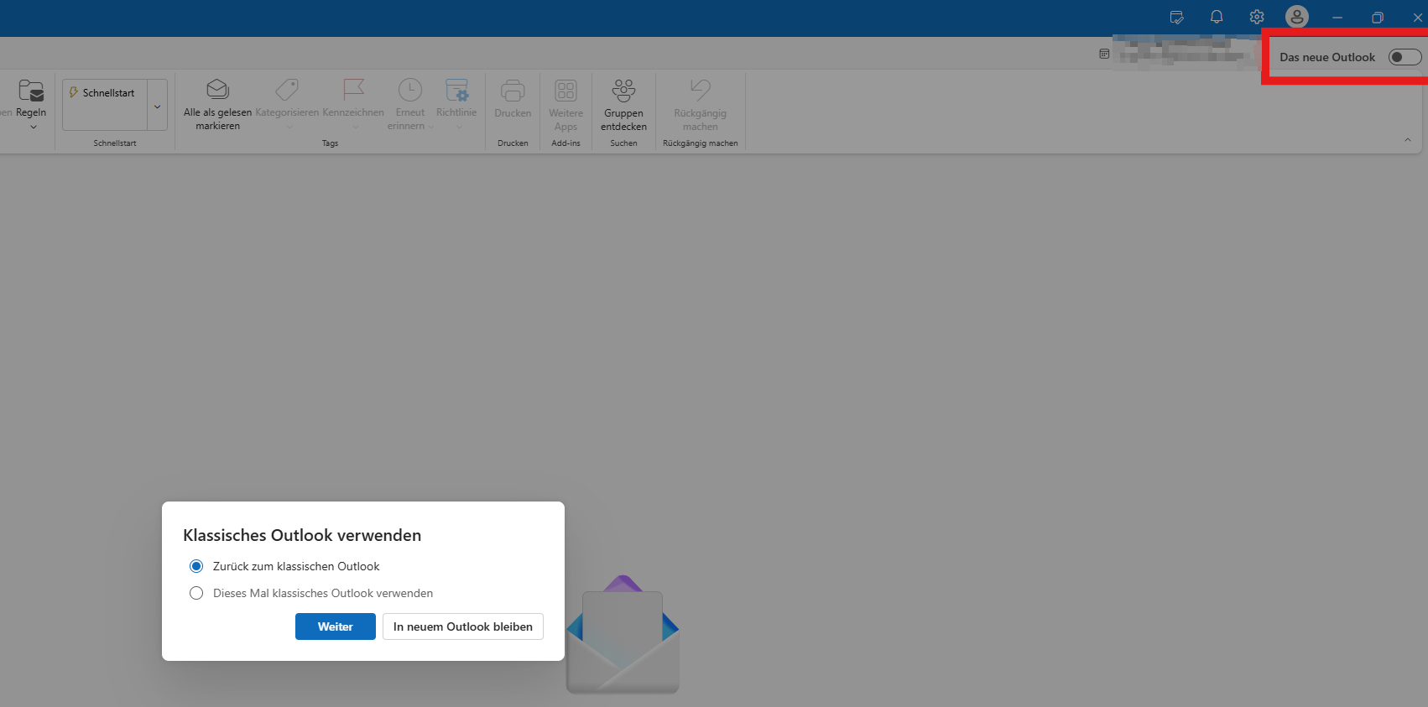
Task: Click the Weiter button
Action: click(x=336, y=626)
